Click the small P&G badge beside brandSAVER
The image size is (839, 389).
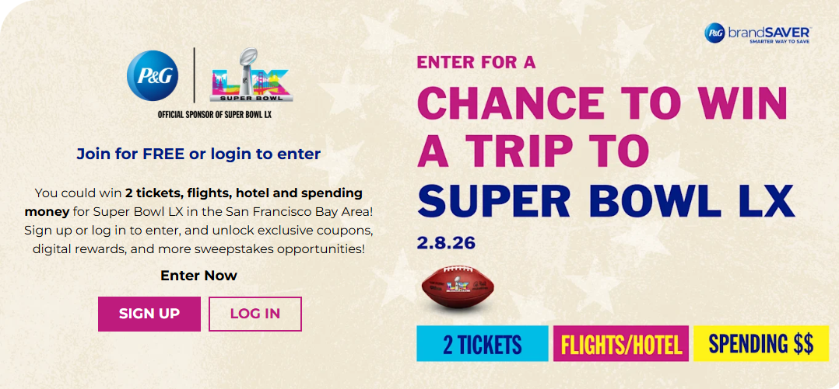click(x=714, y=33)
